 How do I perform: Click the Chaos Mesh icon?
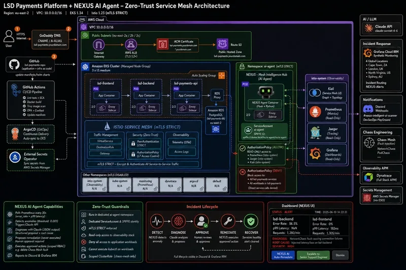(369, 142)
